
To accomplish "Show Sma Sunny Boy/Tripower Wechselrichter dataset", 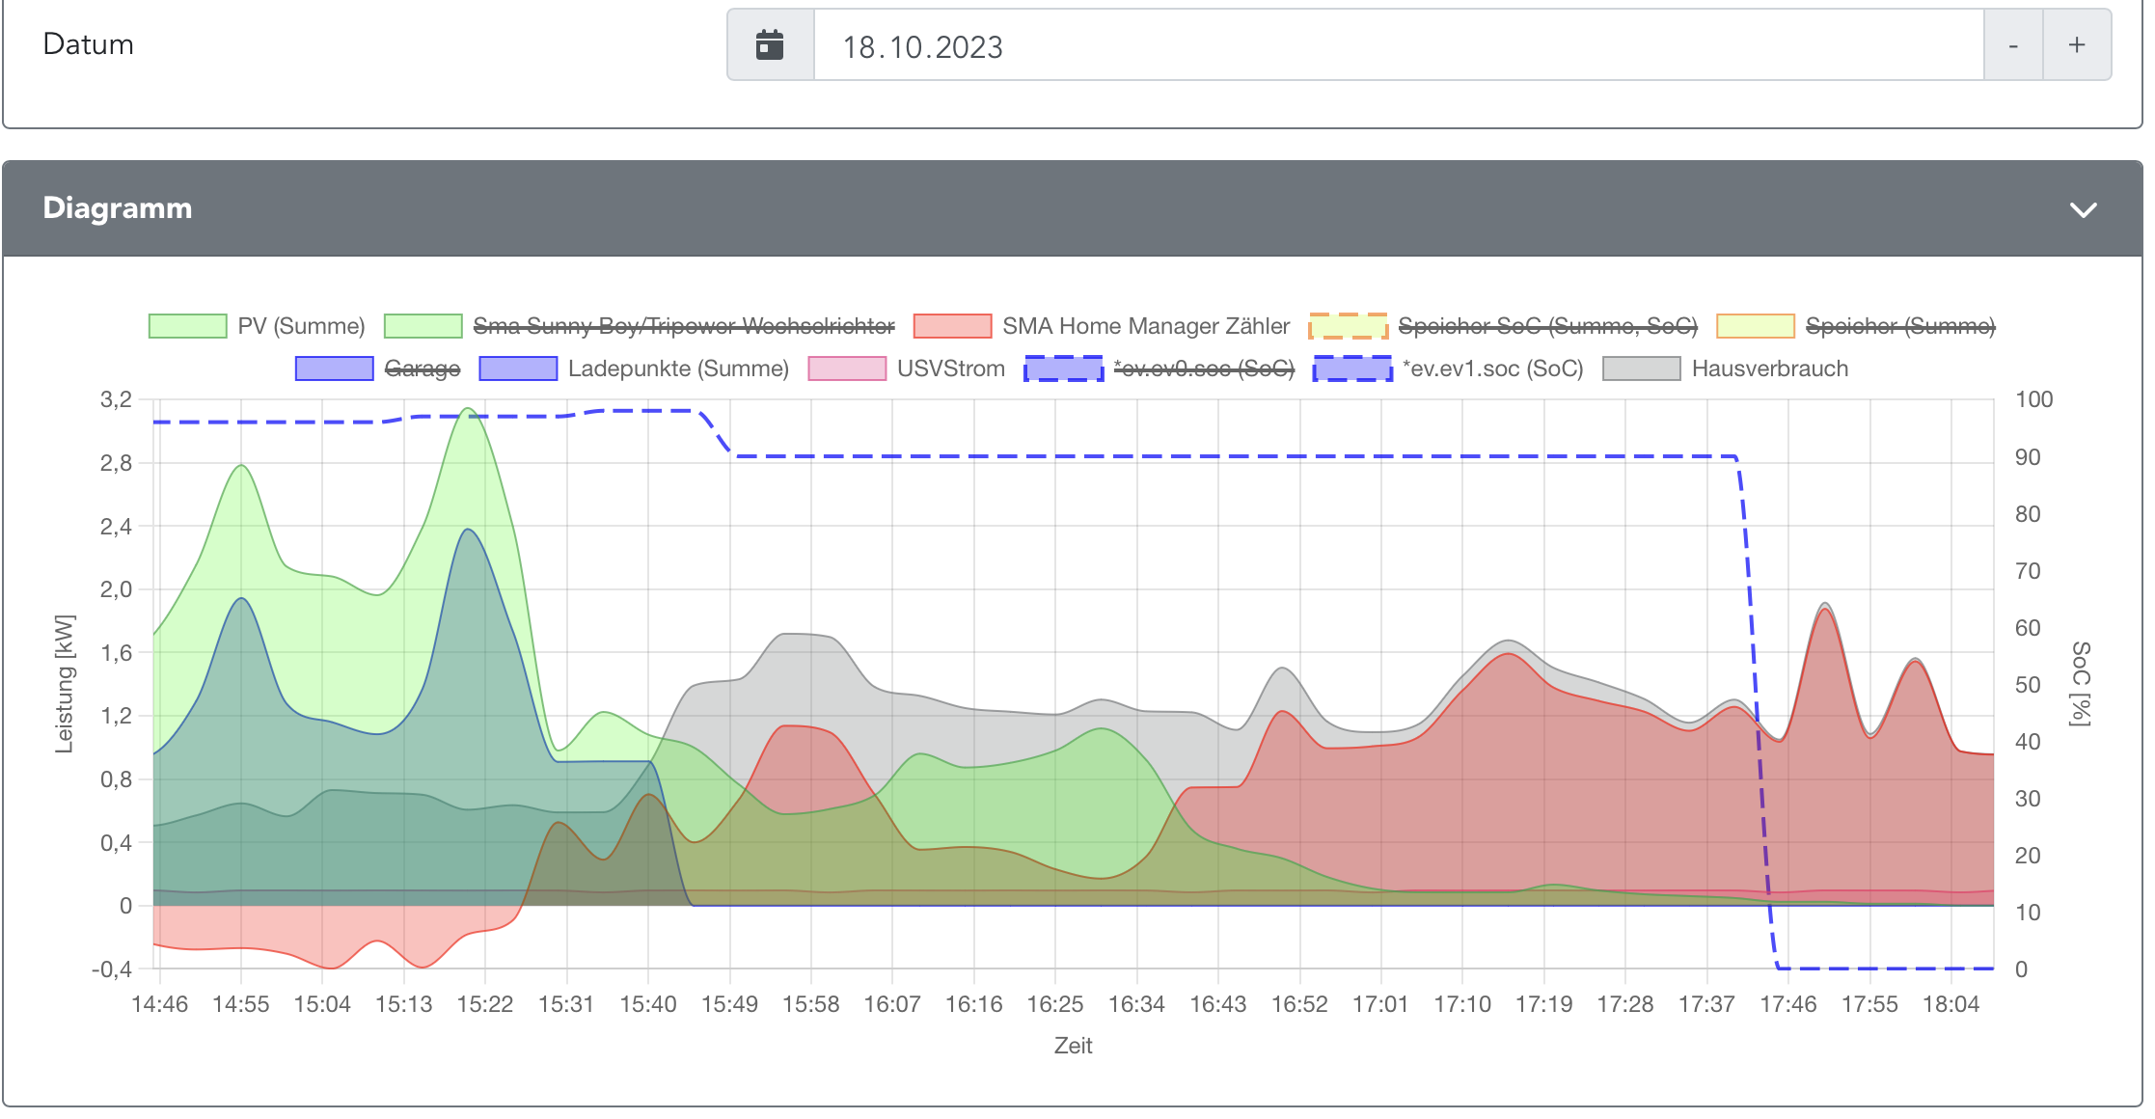I will coord(683,326).
